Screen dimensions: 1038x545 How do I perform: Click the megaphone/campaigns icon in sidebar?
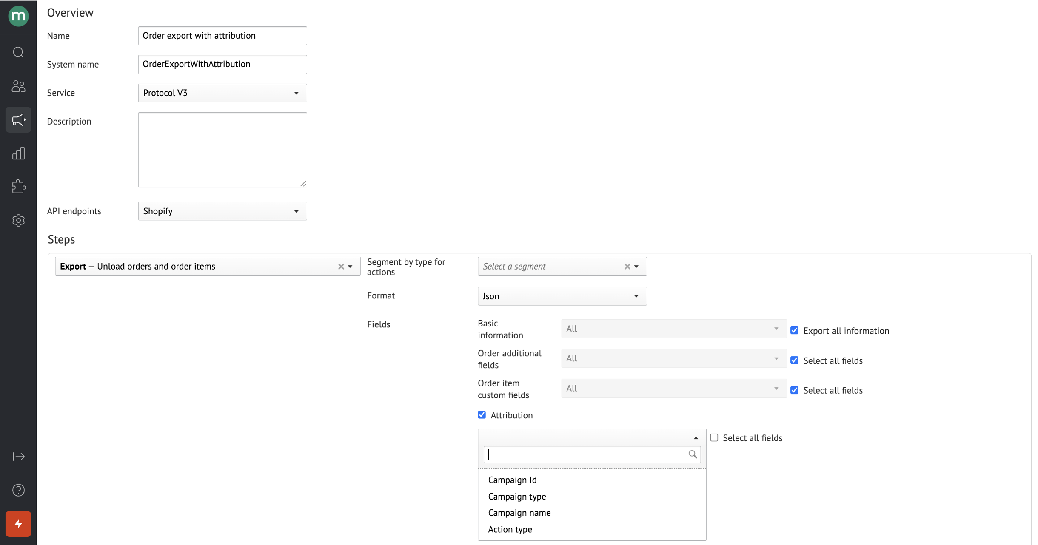[19, 121]
